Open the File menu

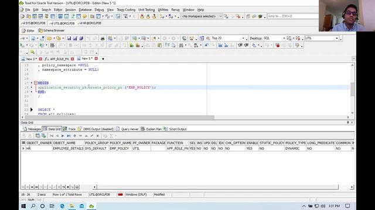28,10
